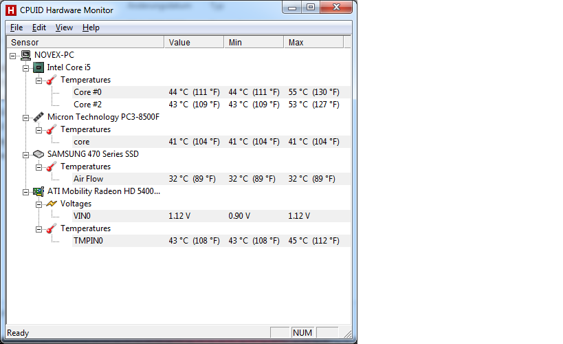The height and width of the screenshot is (344, 563).
Task: Click the Micron Technology memory module icon
Action: coord(38,117)
